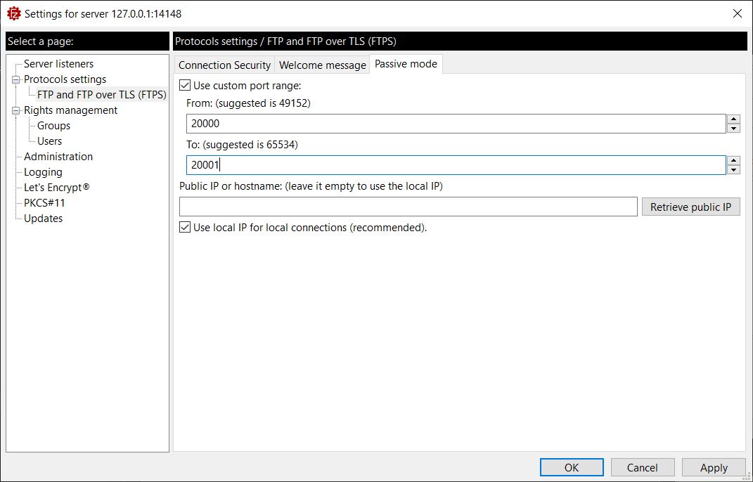
Task: Click the OK button
Action: point(572,467)
